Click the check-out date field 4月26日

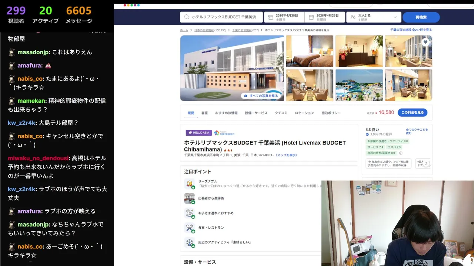[x=325, y=17]
